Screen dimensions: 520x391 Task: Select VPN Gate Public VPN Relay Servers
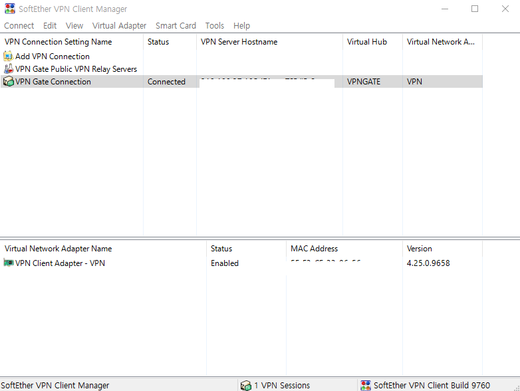click(76, 69)
